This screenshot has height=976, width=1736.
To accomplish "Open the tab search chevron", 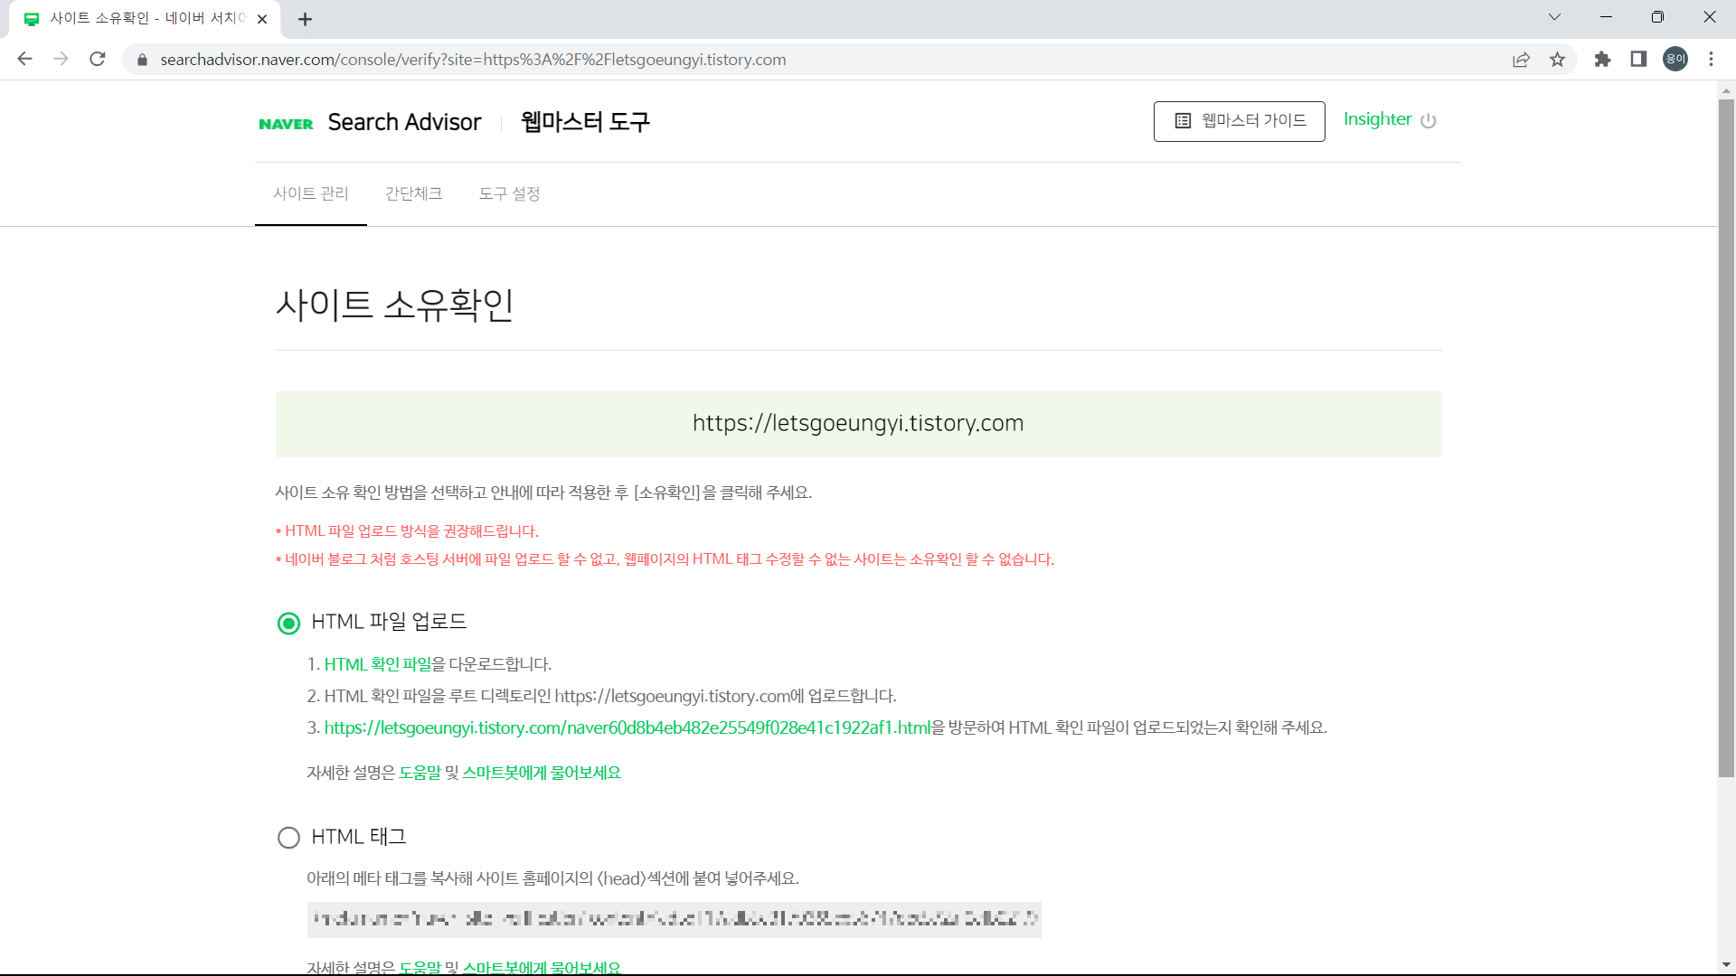I will [1554, 17].
